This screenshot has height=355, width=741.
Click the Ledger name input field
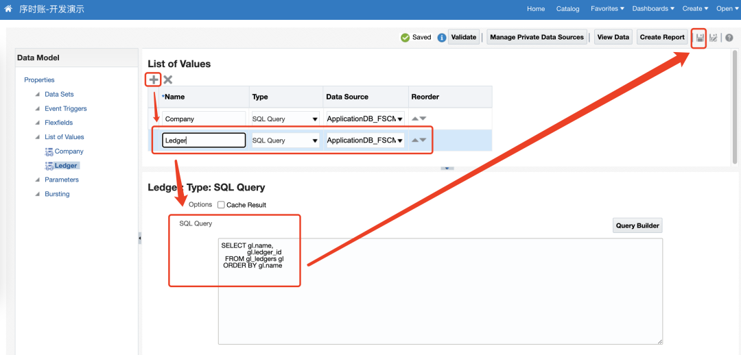pos(204,140)
